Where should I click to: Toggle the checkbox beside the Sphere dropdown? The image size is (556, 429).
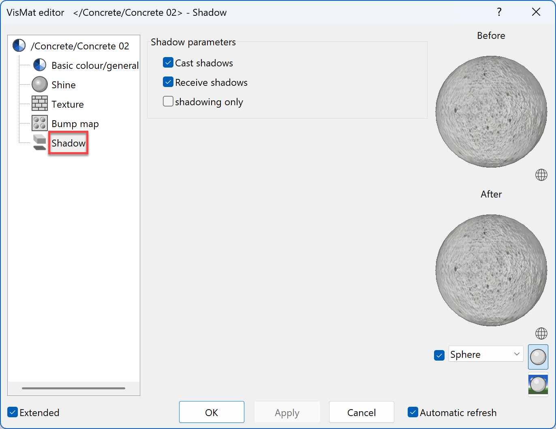[439, 355]
